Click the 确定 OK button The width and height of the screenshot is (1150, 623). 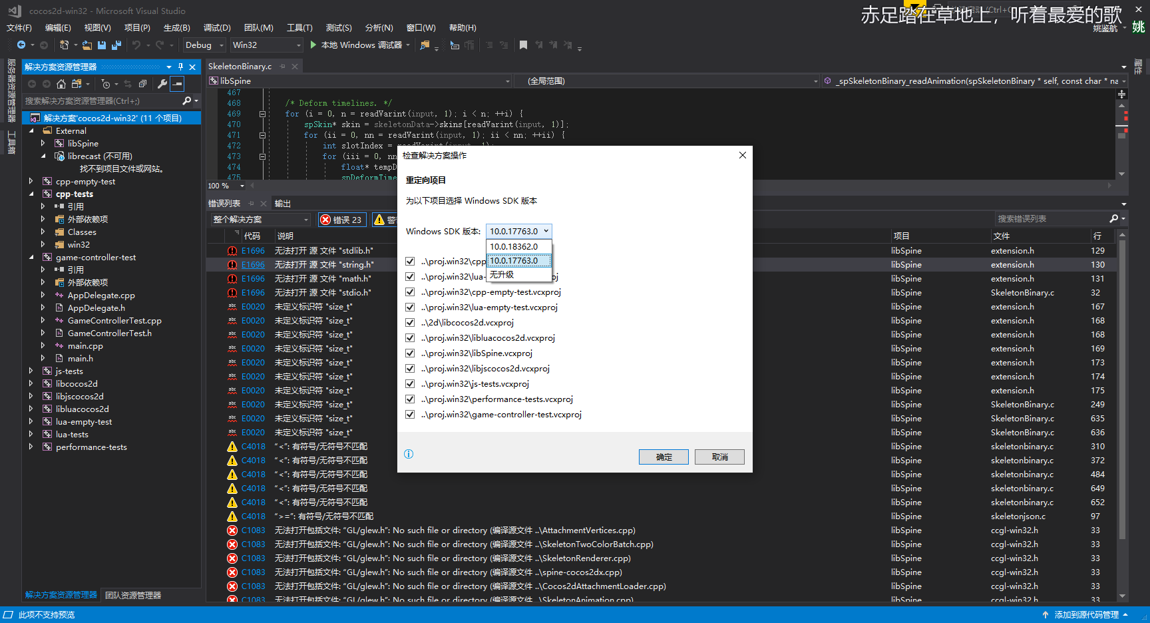664,457
